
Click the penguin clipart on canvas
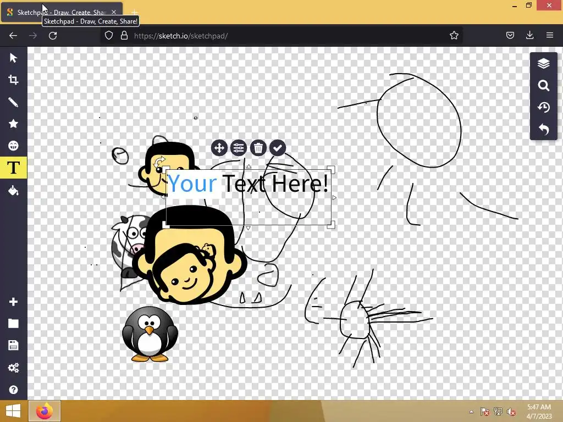click(150, 334)
